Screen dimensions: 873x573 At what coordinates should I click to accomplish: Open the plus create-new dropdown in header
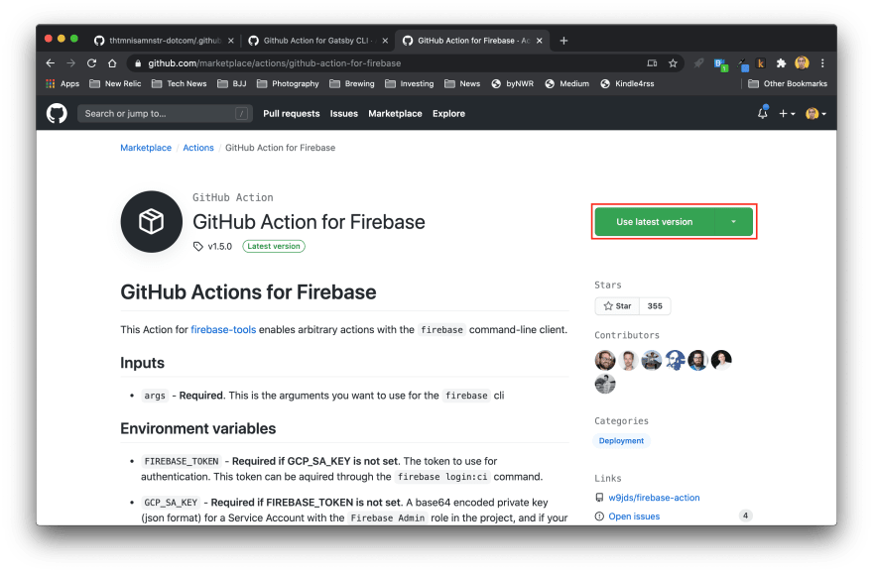pos(787,113)
